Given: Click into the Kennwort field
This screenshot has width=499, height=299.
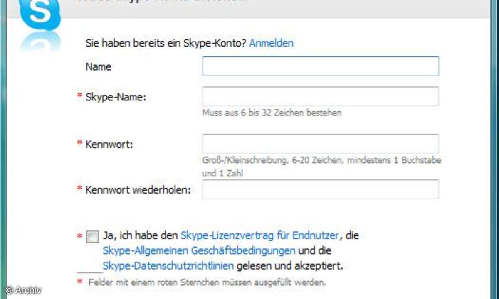Looking at the screenshot, I should pyautogui.click(x=320, y=144).
